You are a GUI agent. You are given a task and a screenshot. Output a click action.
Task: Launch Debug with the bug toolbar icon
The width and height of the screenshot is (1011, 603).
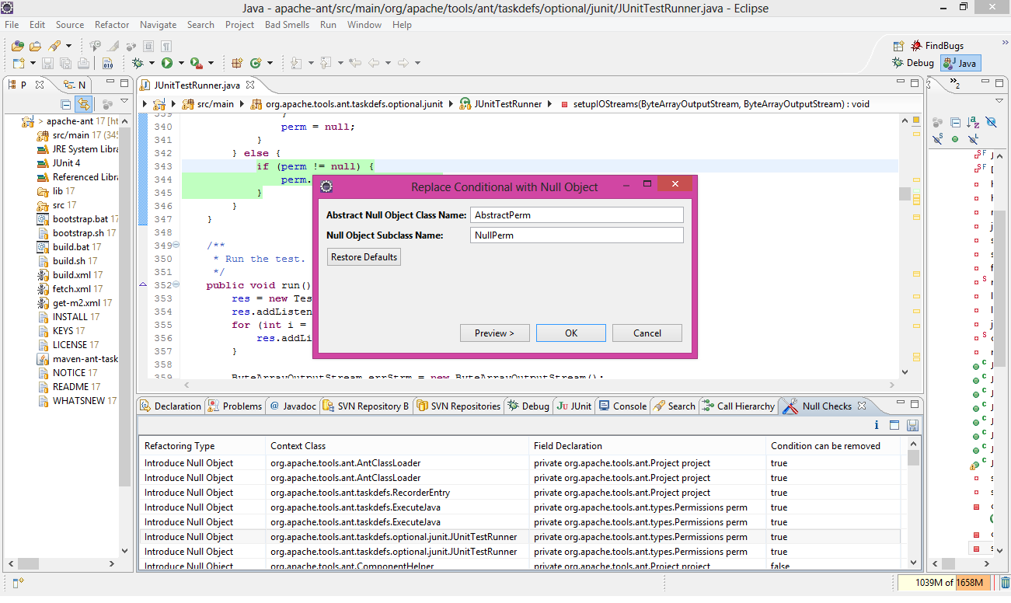[x=138, y=63]
